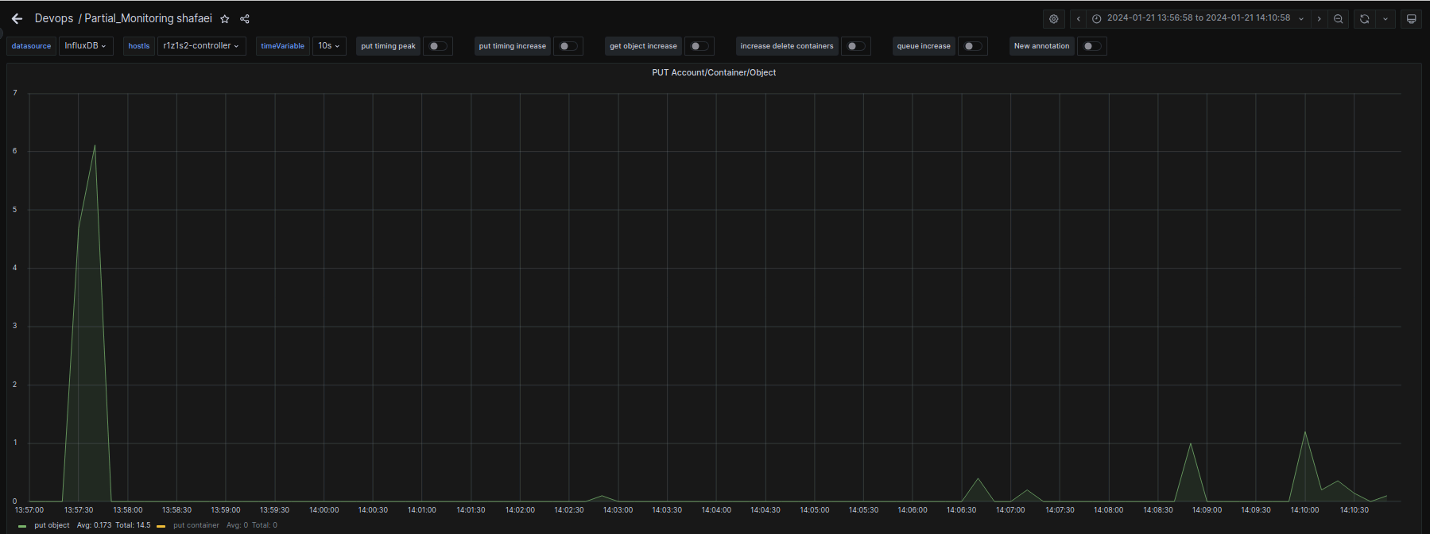Select put object series in legend
1430x534 pixels.
coord(52,525)
